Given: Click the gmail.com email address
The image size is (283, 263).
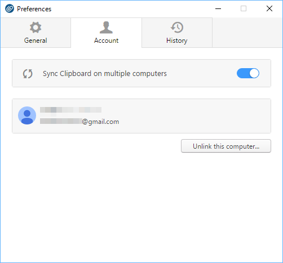Looking at the screenshot, I should (79, 122).
